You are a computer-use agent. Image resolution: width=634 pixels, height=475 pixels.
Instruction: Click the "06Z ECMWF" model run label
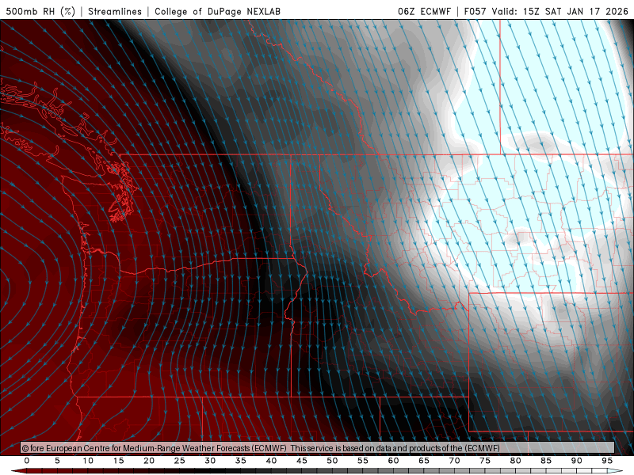tap(424, 11)
